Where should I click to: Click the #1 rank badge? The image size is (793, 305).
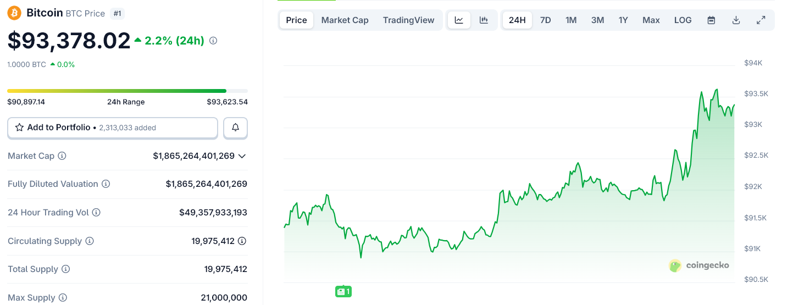coord(117,13)
